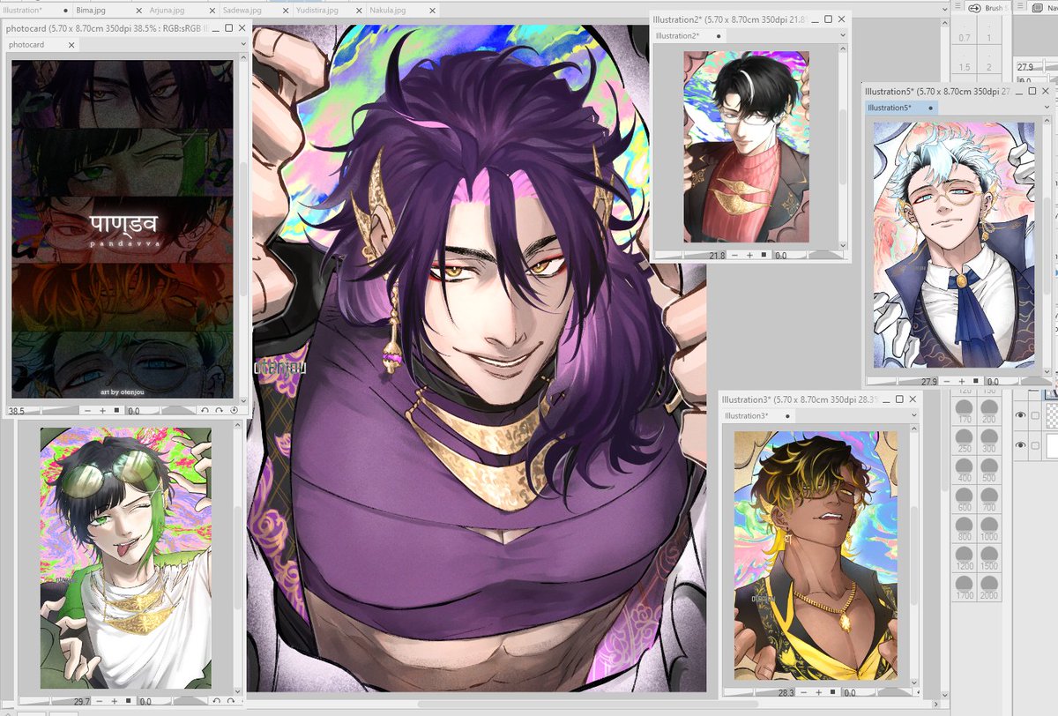Click Illustration2 zoom value 21.8
Screen dimensions: 1058x716
[x=716, y=256]
